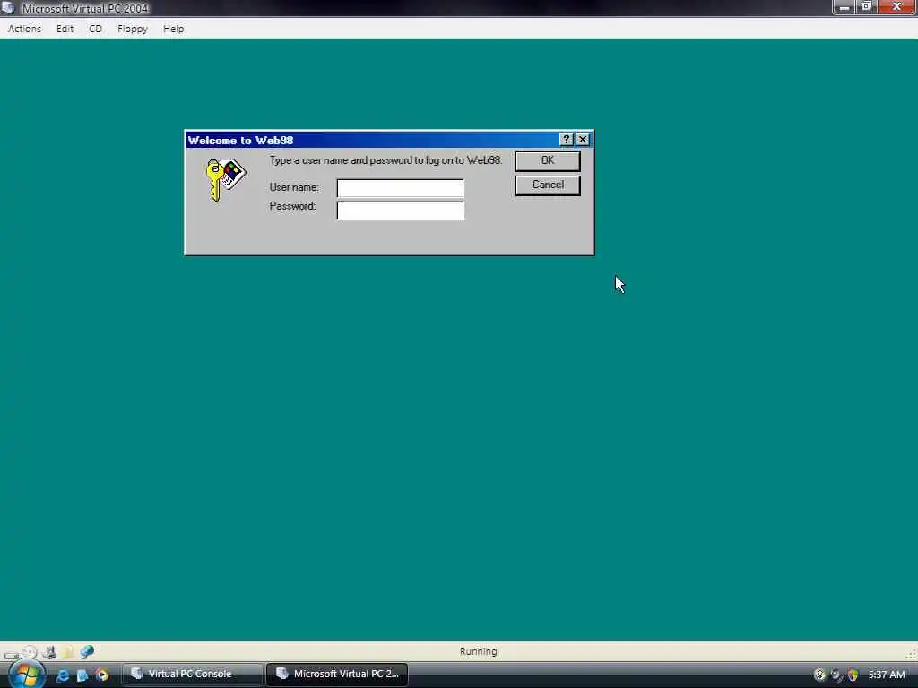Image resolution: width=918 pixels, height=688 pixels.
Task: Focus the User name field
Action: click(x=401, y=188)
